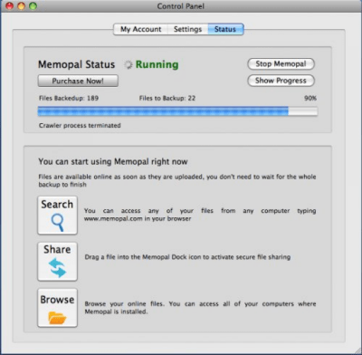Click the Files Backedup: 189 label
The height and width of the screenshot is (355, 362).
(69, 98)
